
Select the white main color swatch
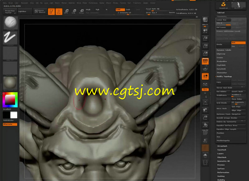(14, 115)
